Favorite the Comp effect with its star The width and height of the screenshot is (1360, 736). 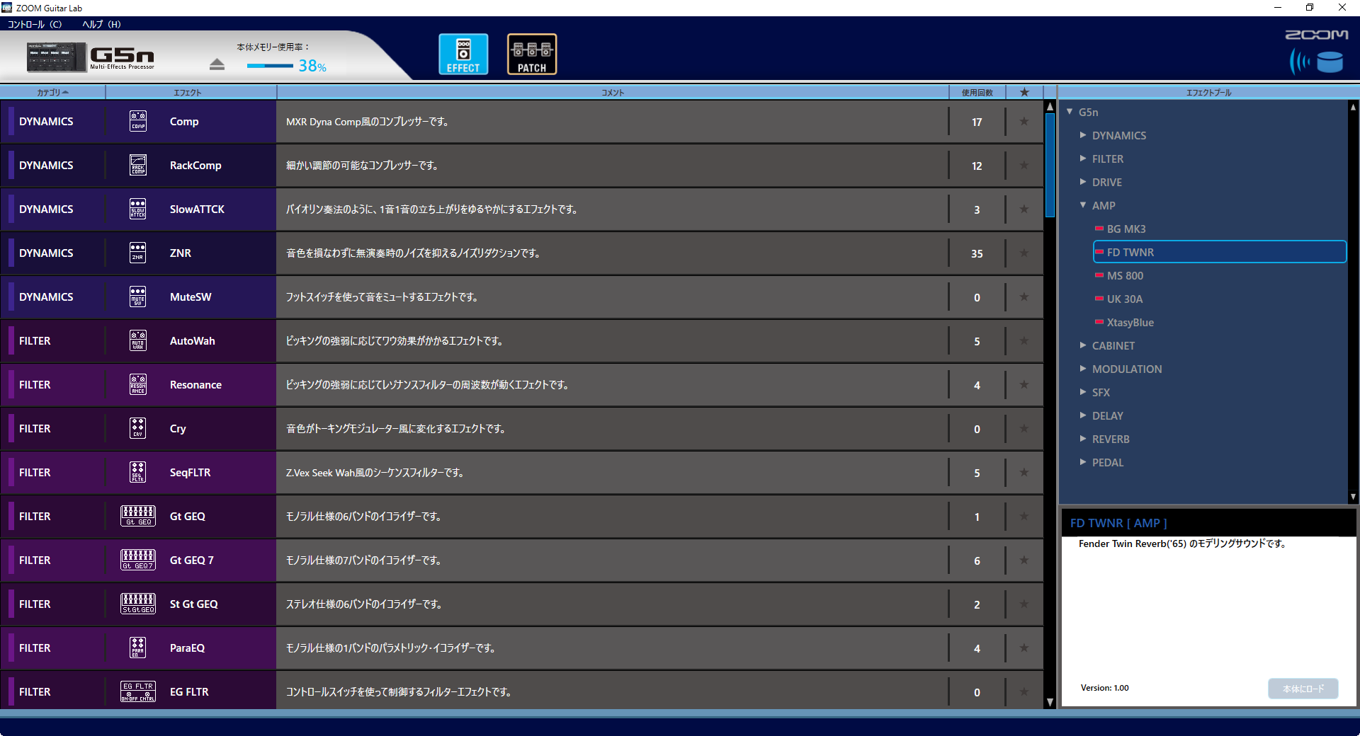1024,121
